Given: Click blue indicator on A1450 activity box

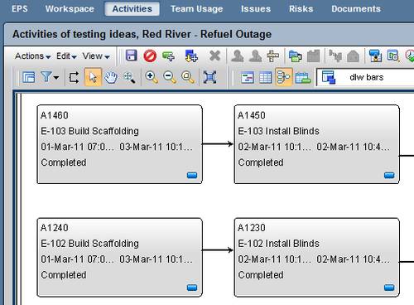Looking at the screenshot, I should click(389, 175).
